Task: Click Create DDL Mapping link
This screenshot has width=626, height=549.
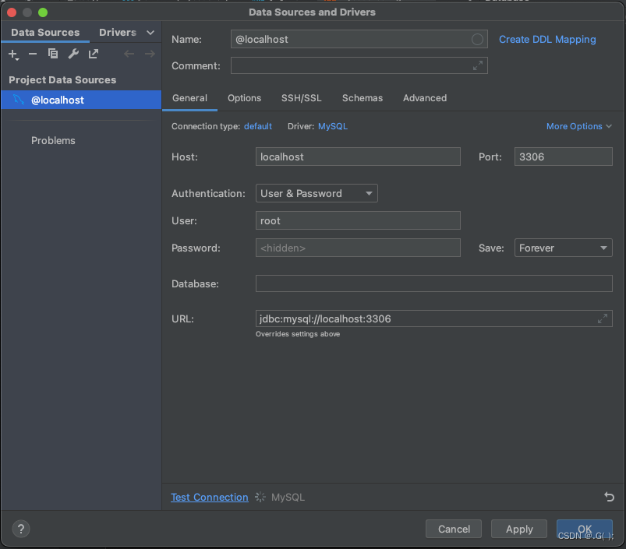Action: click(547, 40)
